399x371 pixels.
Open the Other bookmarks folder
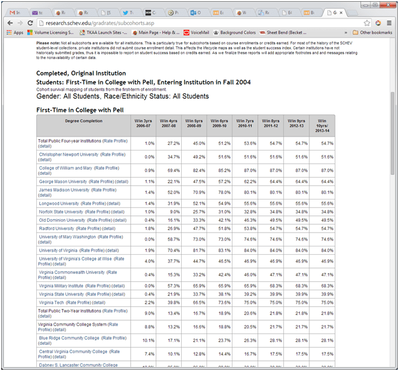375,32
